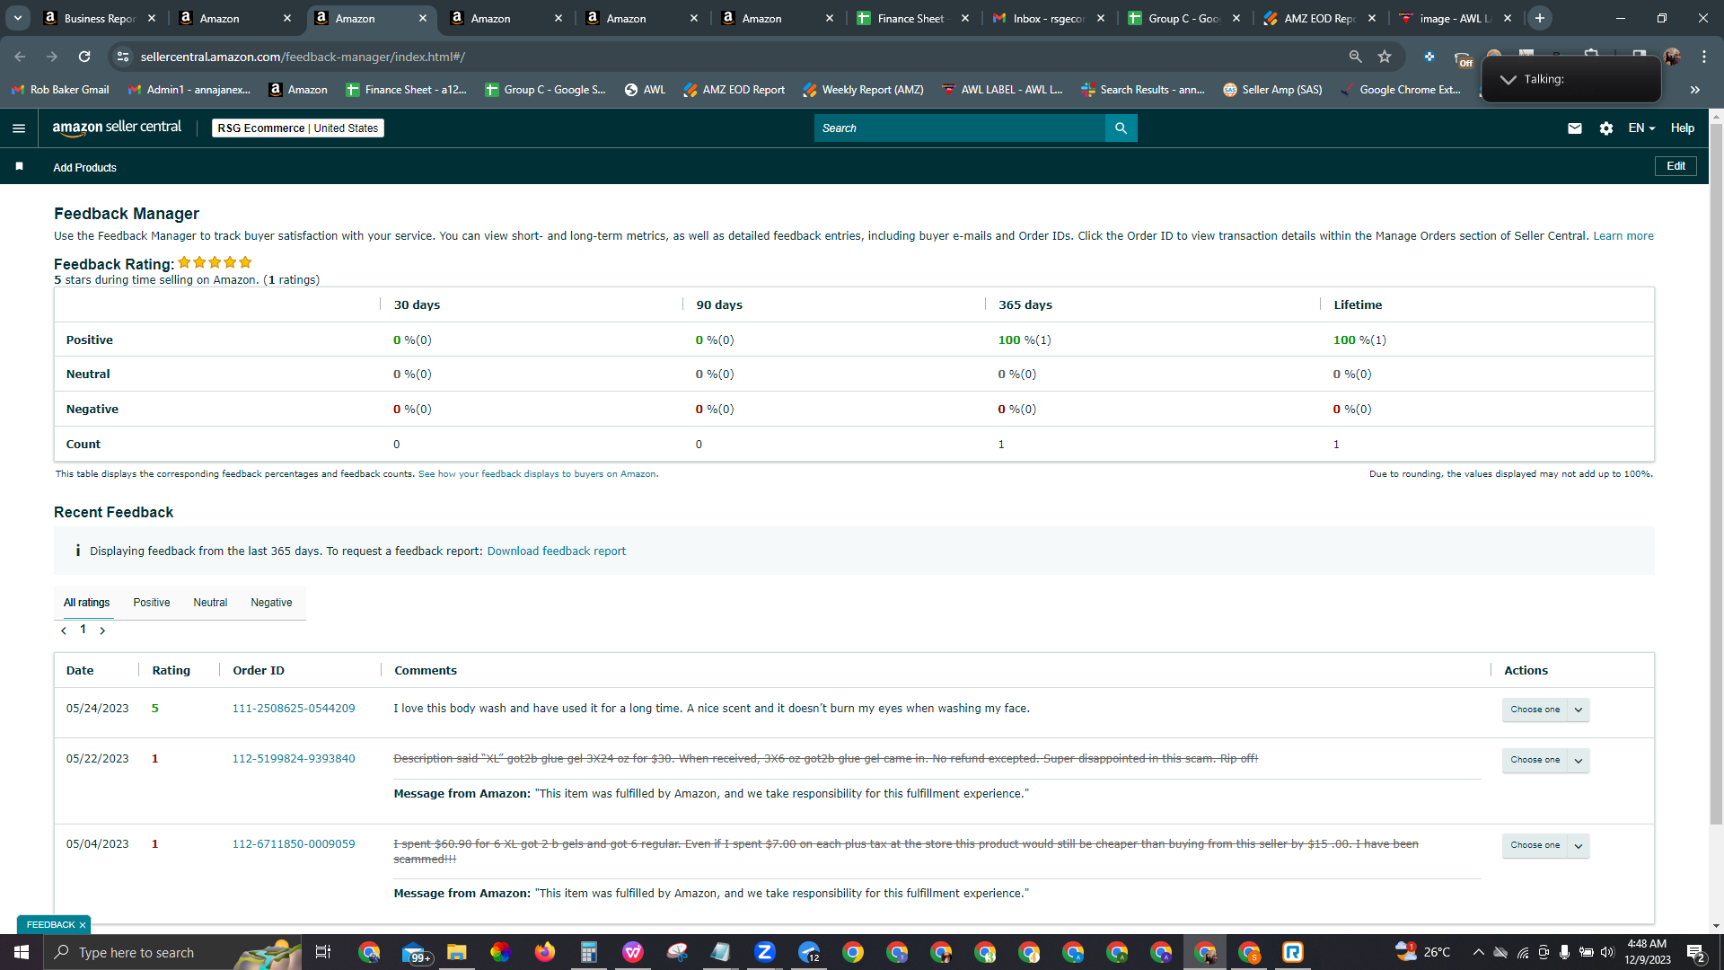Click the Seller Central search field
The width and height of the screenshot is (1724, 970).
coord(960,128)
